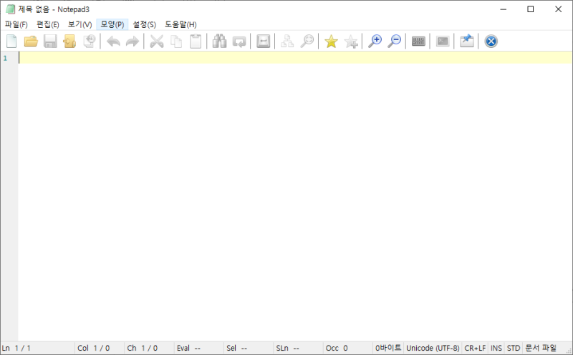Viewport: 573px width, 355px height.
Task: Click the Zoom Out magnifier icon
Action: tap(395, 42)
